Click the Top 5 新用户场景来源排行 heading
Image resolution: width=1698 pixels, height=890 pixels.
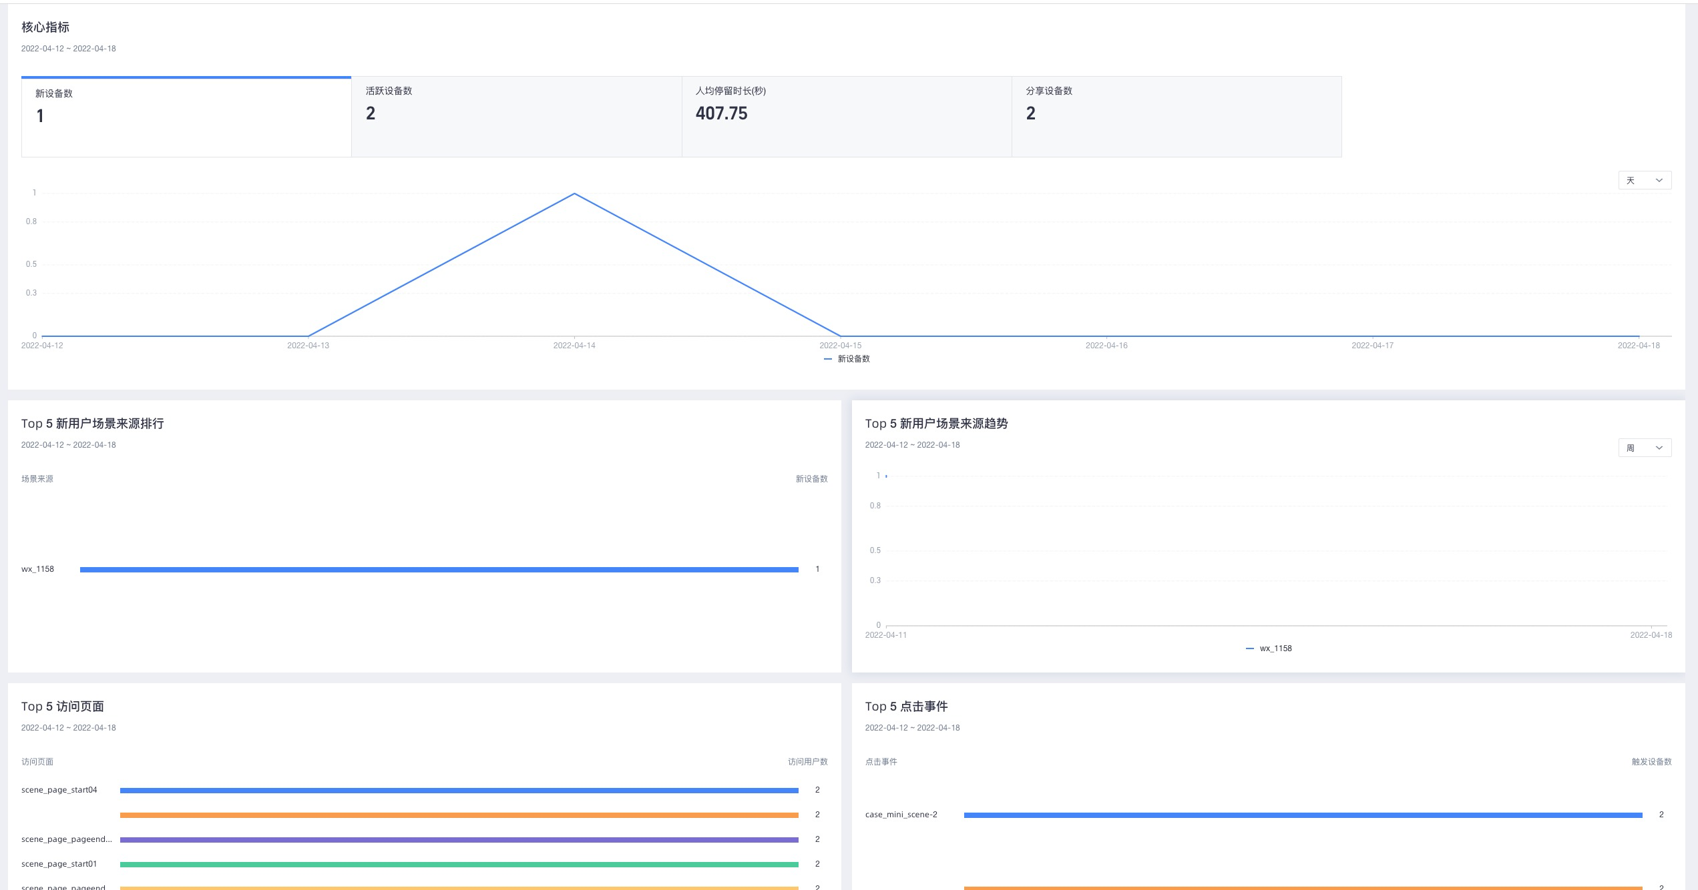click(93, 424)
